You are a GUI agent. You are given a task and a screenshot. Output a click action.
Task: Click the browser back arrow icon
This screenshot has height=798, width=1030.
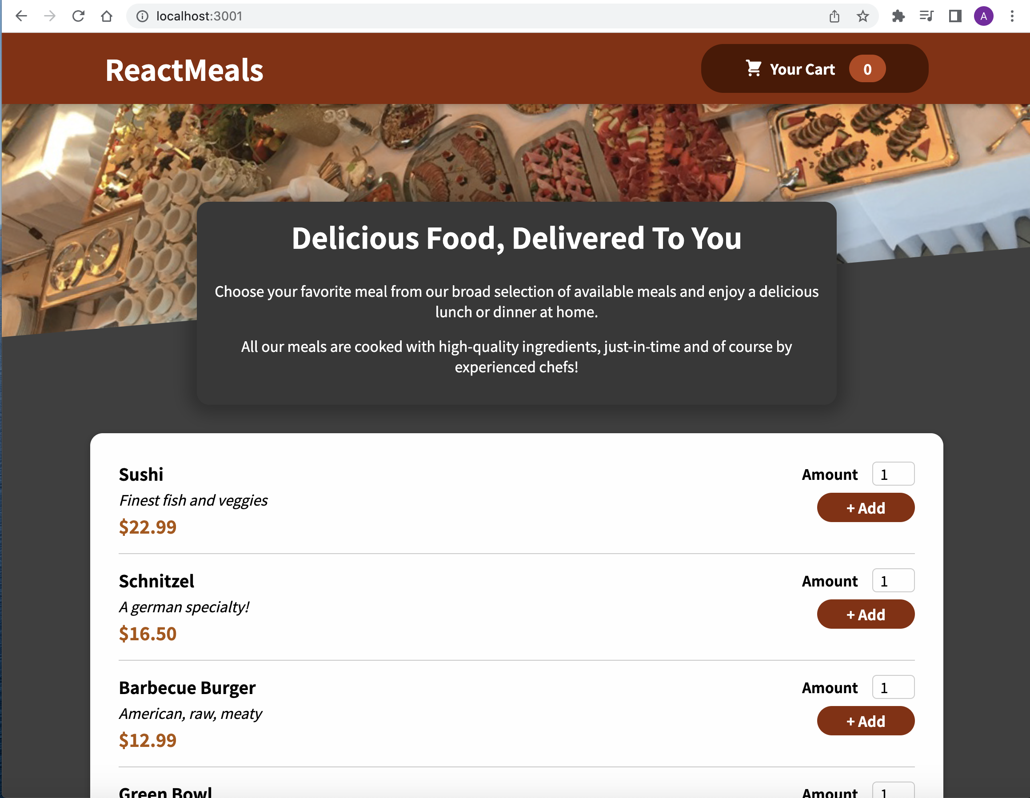pos(21,16)
